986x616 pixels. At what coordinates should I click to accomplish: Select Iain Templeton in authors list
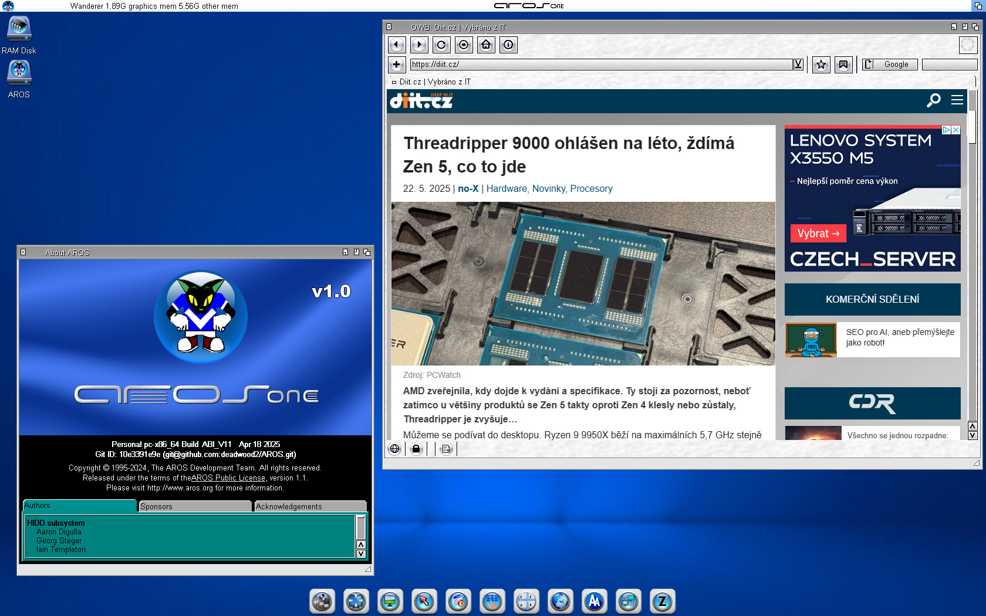61,550
